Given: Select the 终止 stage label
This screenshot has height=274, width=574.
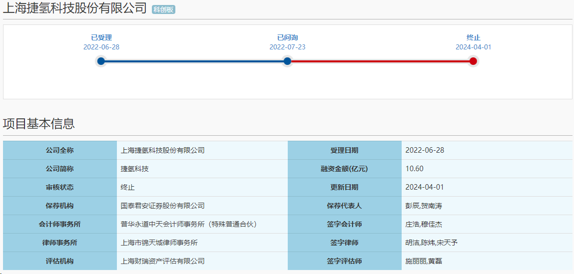Looking at the screenshot, I should click(x=473, y=37).
